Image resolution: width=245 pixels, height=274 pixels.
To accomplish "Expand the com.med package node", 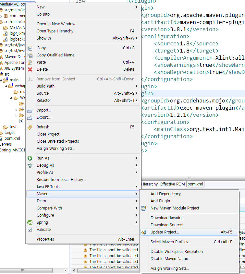I will 1,16.
